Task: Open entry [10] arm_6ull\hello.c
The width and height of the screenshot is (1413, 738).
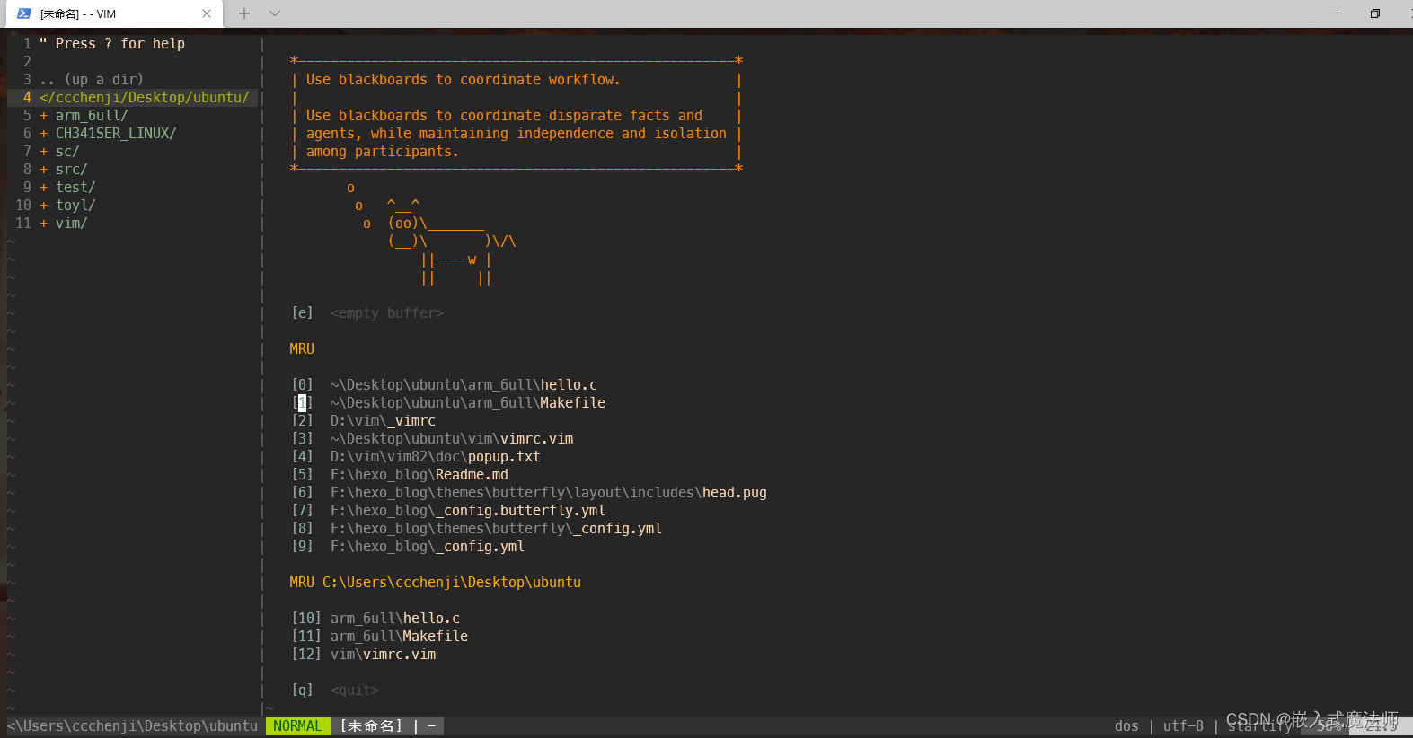Action: 375,618
